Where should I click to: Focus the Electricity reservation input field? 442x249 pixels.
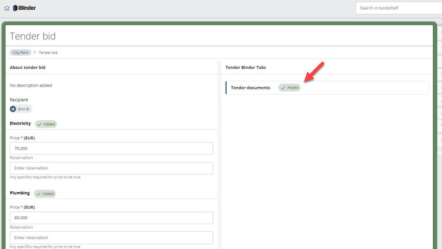pyautogui.click(x=111, y=168)
